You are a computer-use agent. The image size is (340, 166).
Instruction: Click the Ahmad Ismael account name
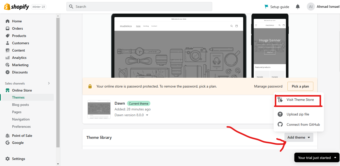tap(328, 7)
